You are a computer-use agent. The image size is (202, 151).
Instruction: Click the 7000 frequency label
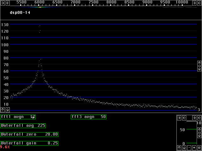[x=75, y=2]
